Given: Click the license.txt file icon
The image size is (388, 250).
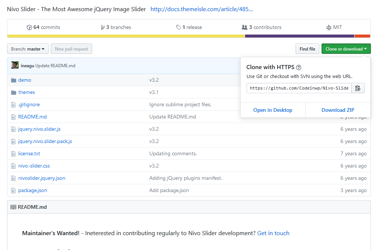Looking at the screenshot, I should pyautogui.click(x=13, y=154).
